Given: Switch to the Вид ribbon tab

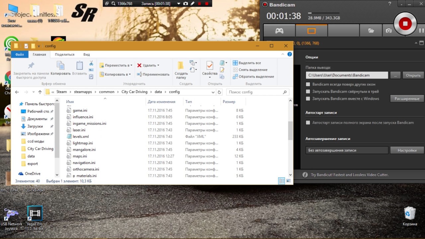Looking at the screenshot, I should 86,54.
